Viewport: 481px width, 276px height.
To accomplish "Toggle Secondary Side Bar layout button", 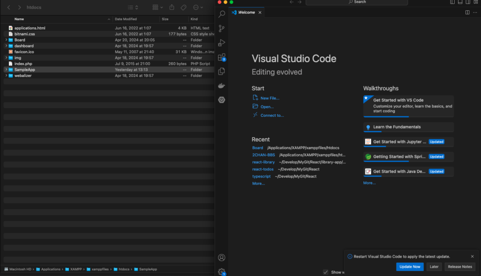I will point(468,2).
